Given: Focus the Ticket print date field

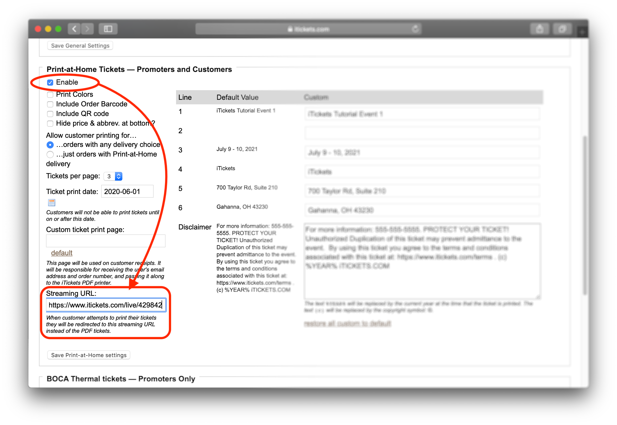Looking at the screenshot, I should pyautogui.click(x=127, y=191).
